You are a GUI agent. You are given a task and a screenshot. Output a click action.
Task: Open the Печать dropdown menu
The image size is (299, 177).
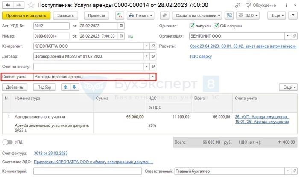click(x=141, y=15)
